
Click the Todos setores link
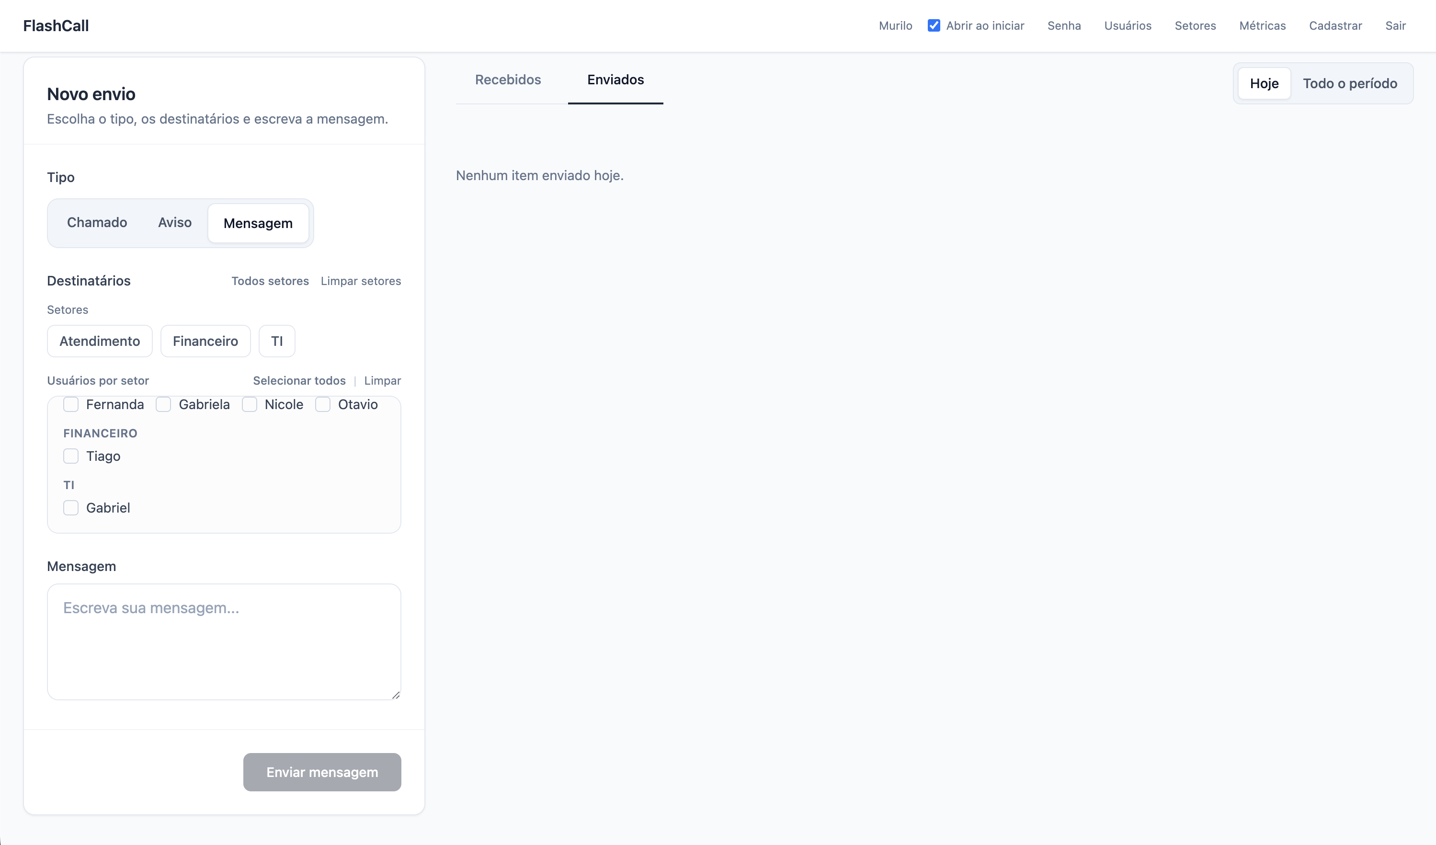[270, 281]
